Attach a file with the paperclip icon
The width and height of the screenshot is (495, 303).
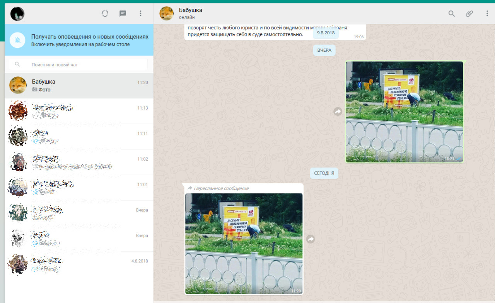(469, 14)
